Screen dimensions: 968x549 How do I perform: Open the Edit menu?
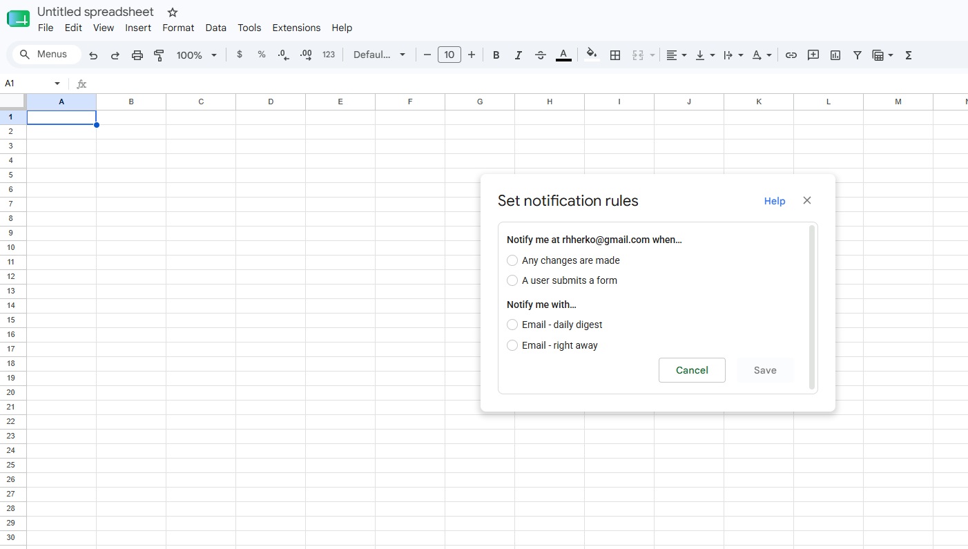pos(73,28)
